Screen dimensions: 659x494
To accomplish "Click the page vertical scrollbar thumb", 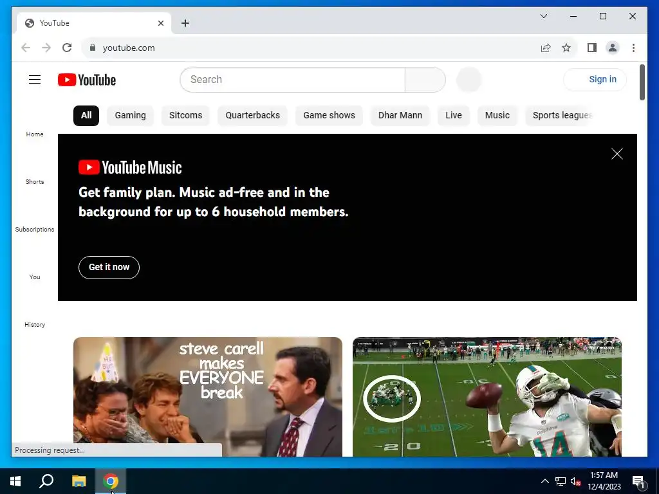I will click(x=642, y=82).
